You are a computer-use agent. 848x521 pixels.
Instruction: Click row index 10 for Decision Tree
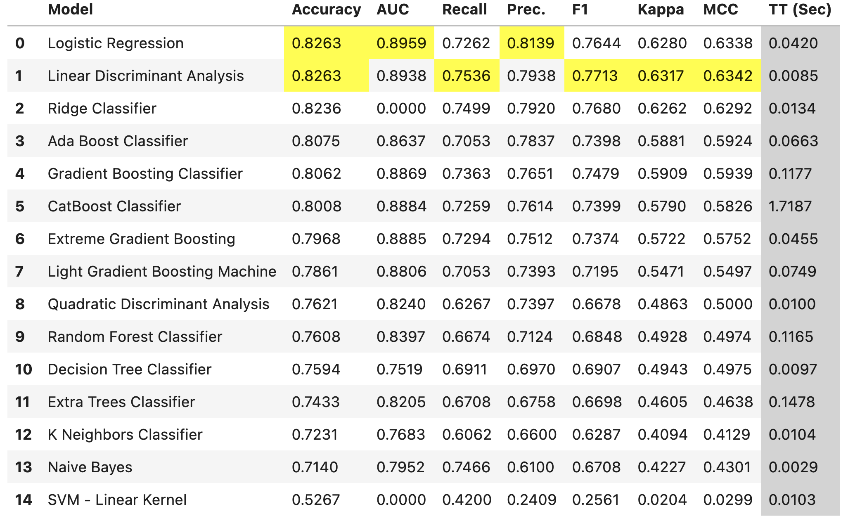pos(24,369)
